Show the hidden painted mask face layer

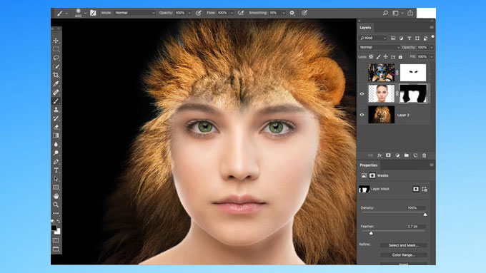point(362,73)
